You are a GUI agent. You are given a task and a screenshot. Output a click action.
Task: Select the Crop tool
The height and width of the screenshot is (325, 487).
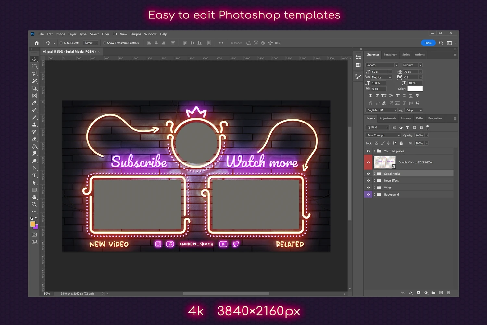34,88
